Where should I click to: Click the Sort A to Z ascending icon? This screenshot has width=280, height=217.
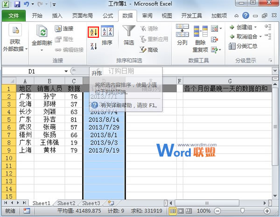point(93,32)
